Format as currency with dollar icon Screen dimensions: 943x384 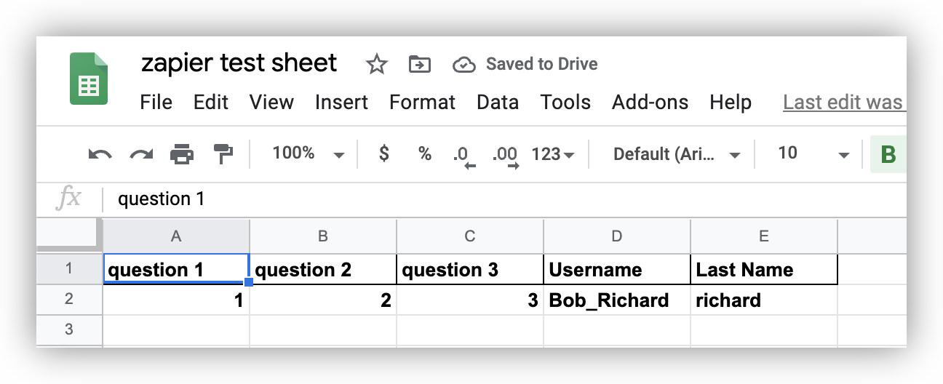[384, 153]
